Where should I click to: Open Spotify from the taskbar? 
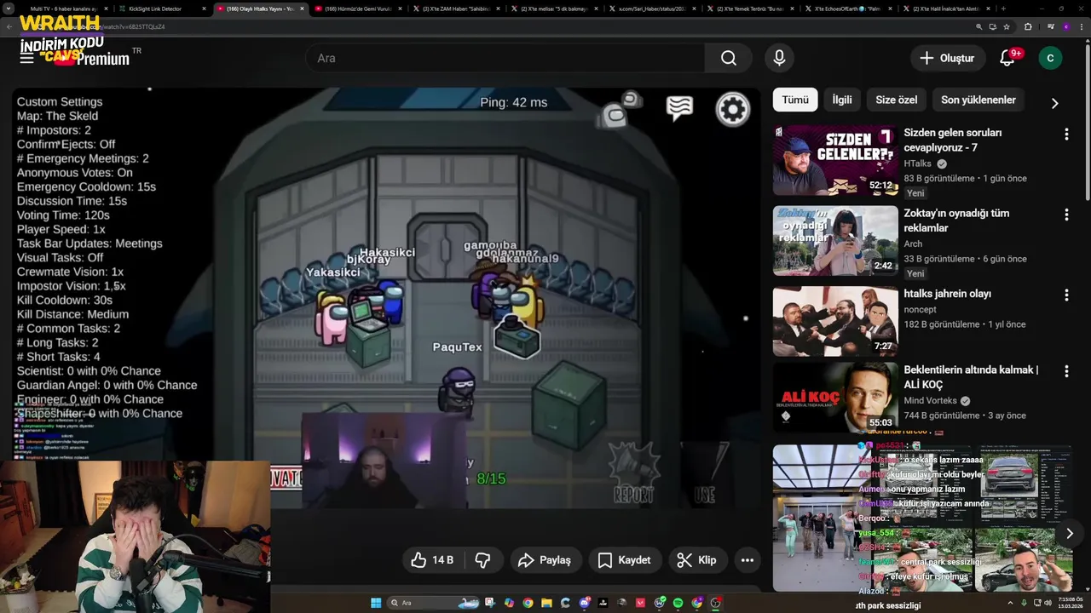point(678,603)
